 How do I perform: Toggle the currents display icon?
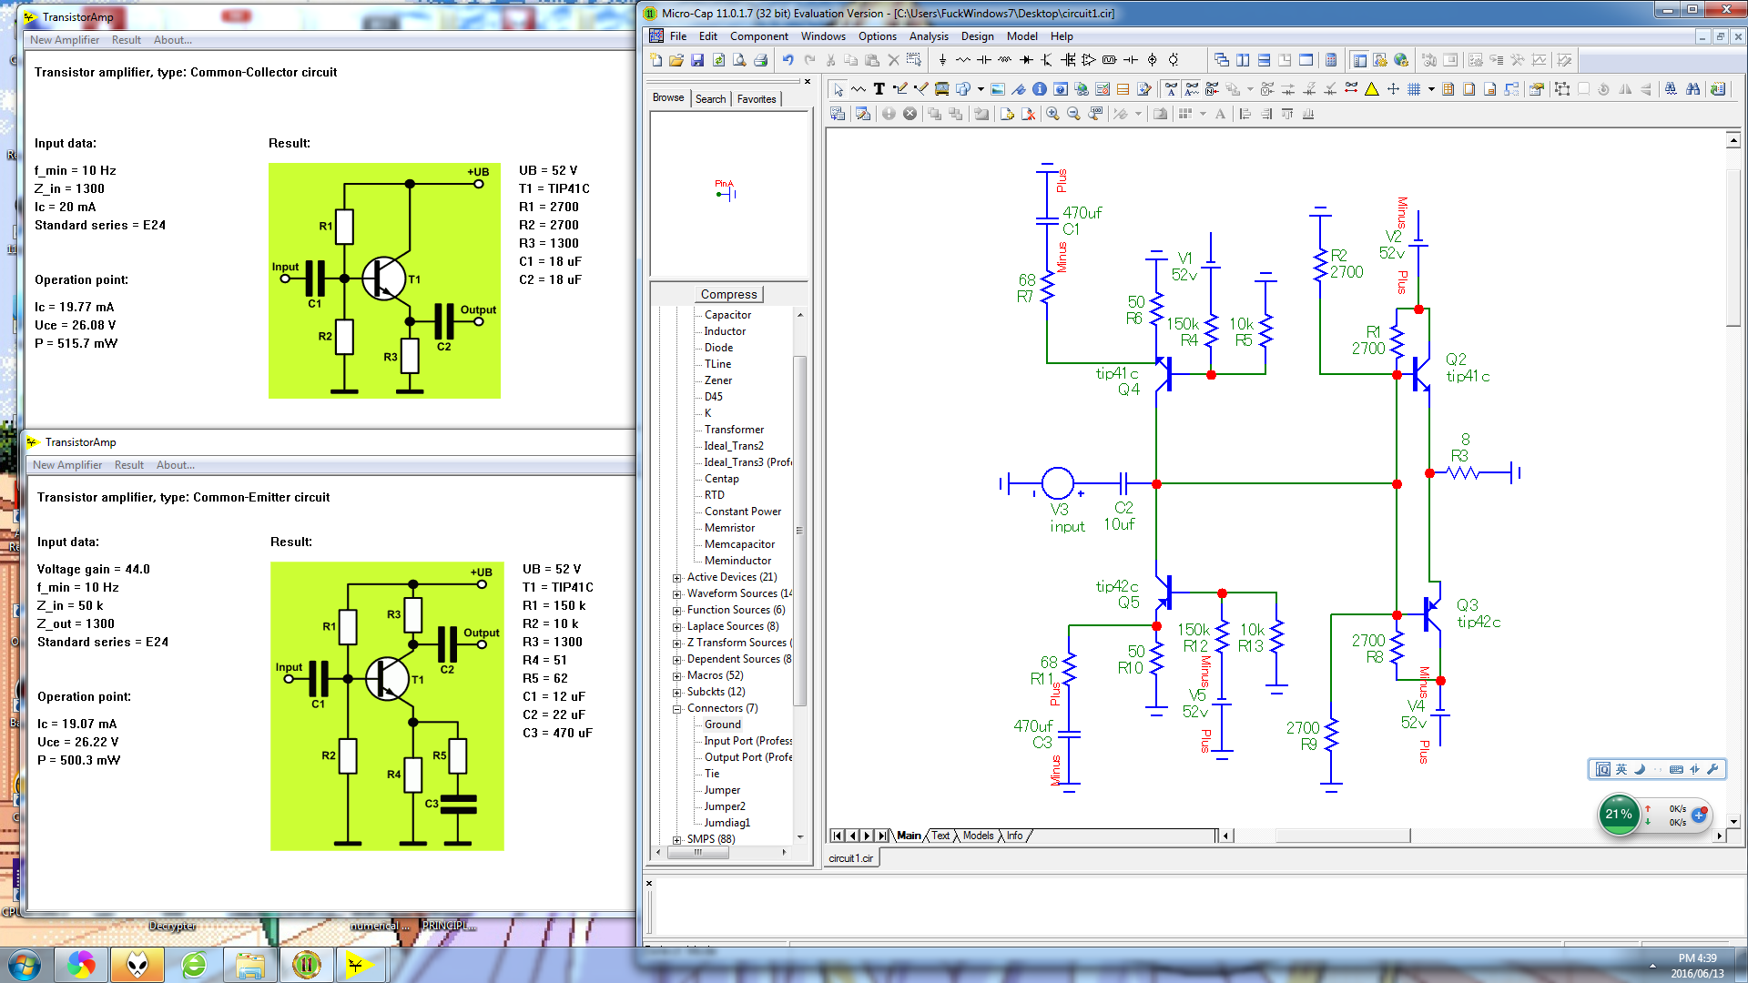pos(1288,89)
